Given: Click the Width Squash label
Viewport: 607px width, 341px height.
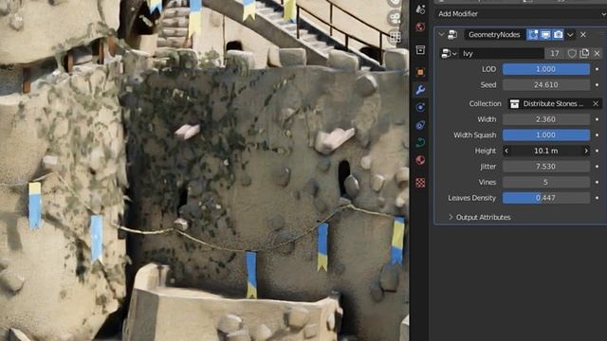Looking at the screenshot, I should pos(474,135).
